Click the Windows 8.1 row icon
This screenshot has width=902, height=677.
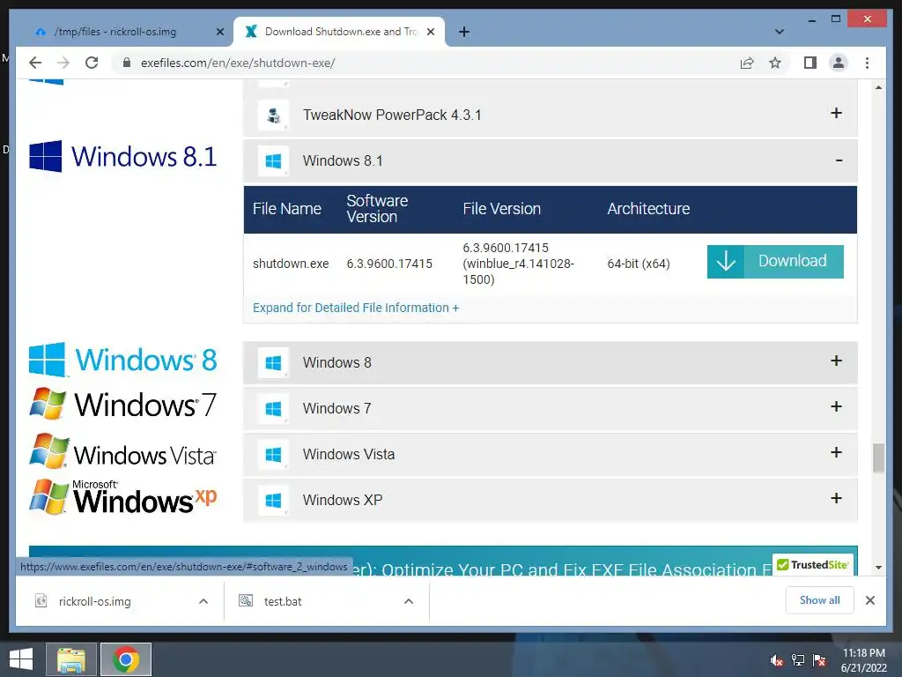click(x=273, y=160)
